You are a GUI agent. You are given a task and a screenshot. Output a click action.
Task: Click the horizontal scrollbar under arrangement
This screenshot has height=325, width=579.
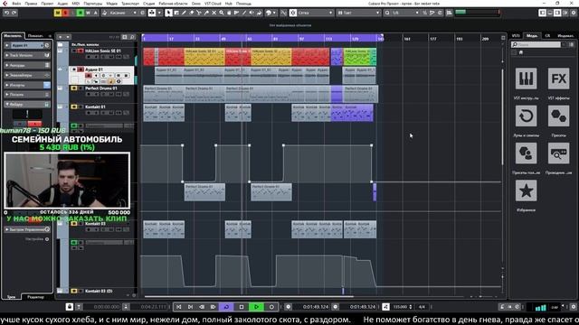click(x=249, y=296)
